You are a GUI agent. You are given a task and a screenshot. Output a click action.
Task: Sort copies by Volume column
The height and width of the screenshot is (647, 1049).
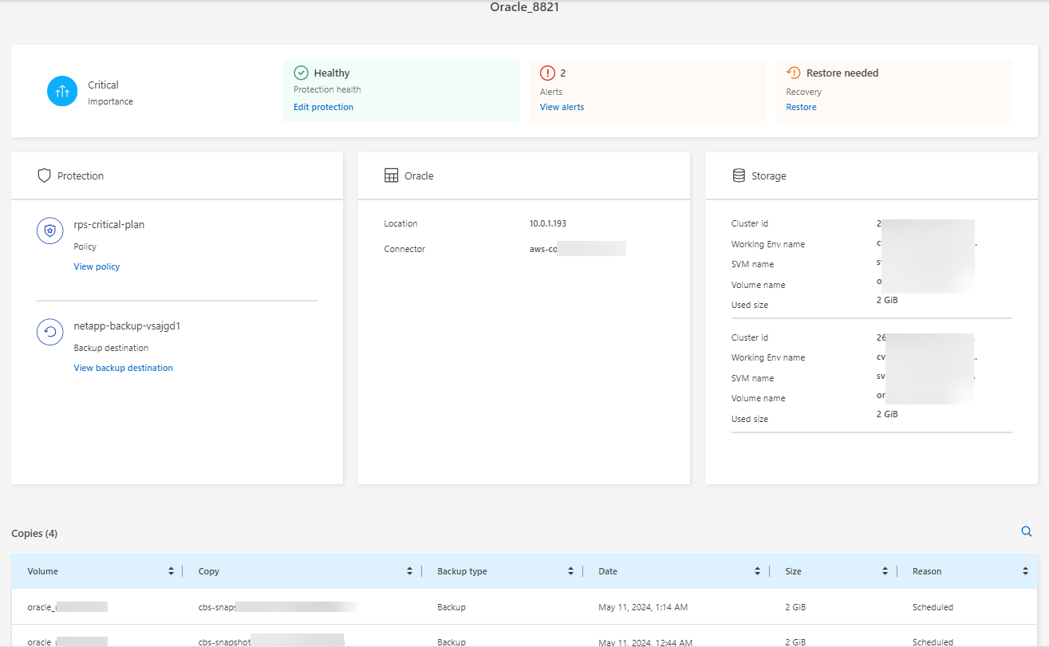point(171,571)
